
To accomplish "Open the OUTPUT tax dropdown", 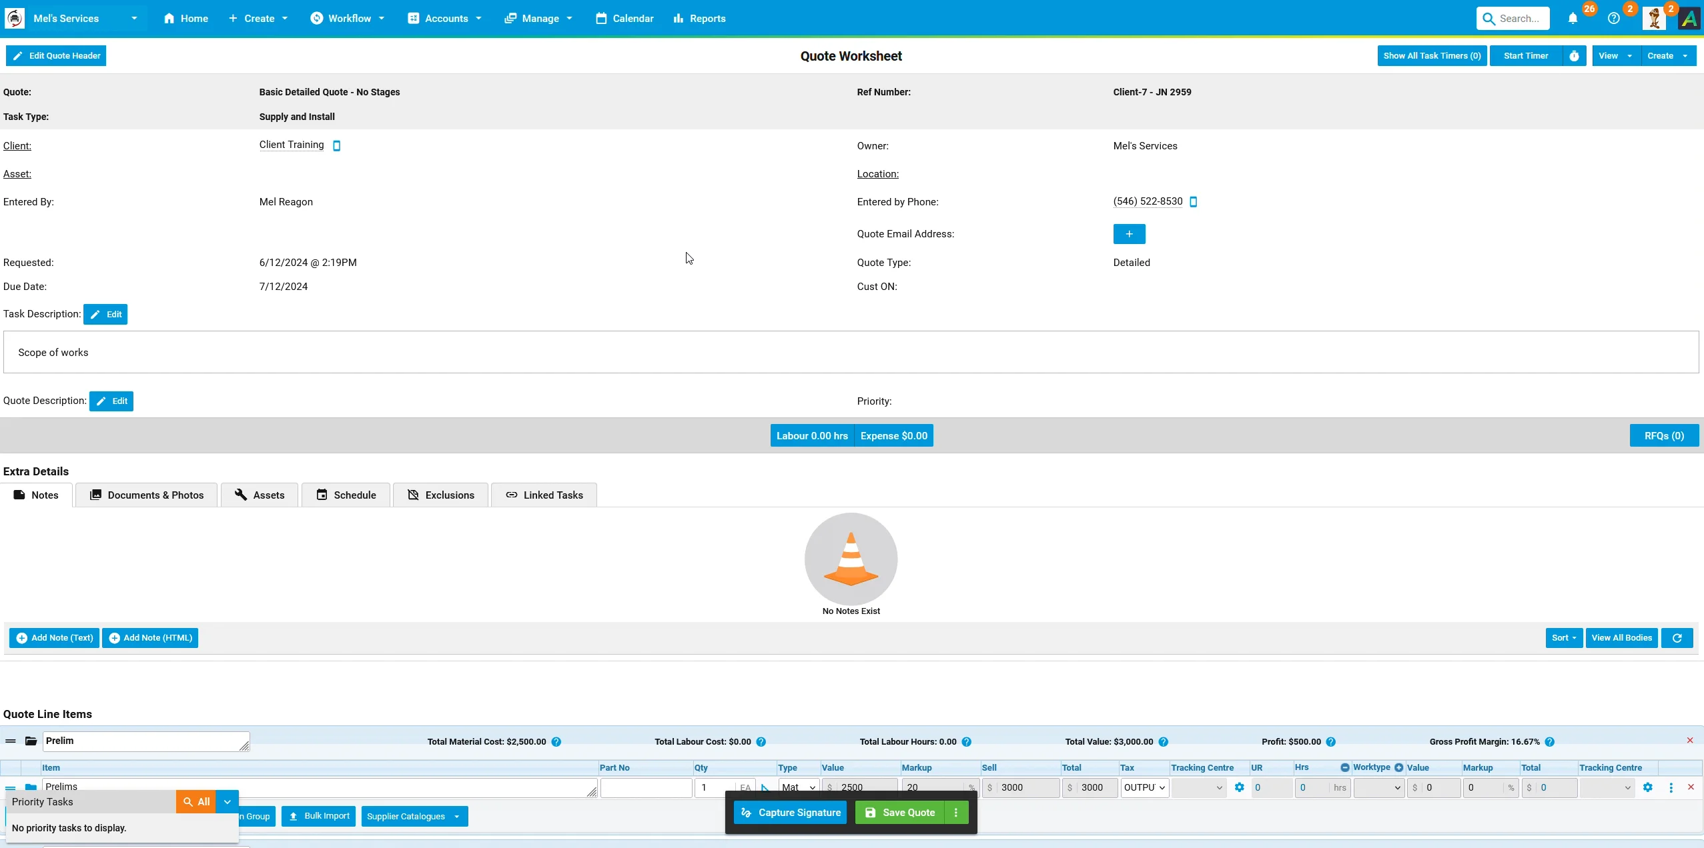I will pyautogui.click(x=1144, y=787).
